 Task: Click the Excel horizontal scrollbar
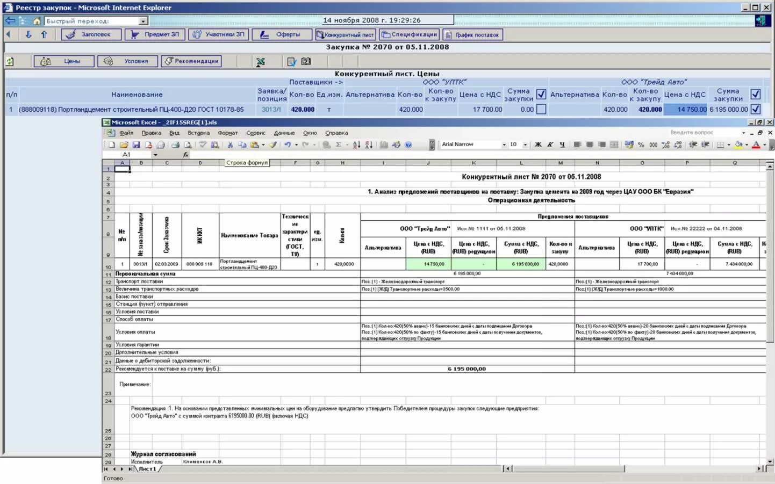pos(634,469)
